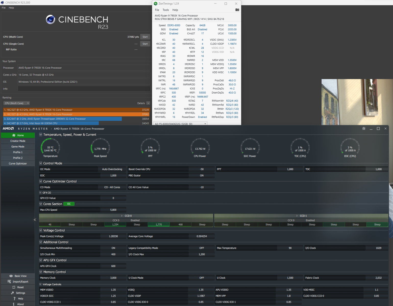Select the Threadripper 2990WX ranking row
This screenshot has height=306, width=393.
[x=77, y=119]
